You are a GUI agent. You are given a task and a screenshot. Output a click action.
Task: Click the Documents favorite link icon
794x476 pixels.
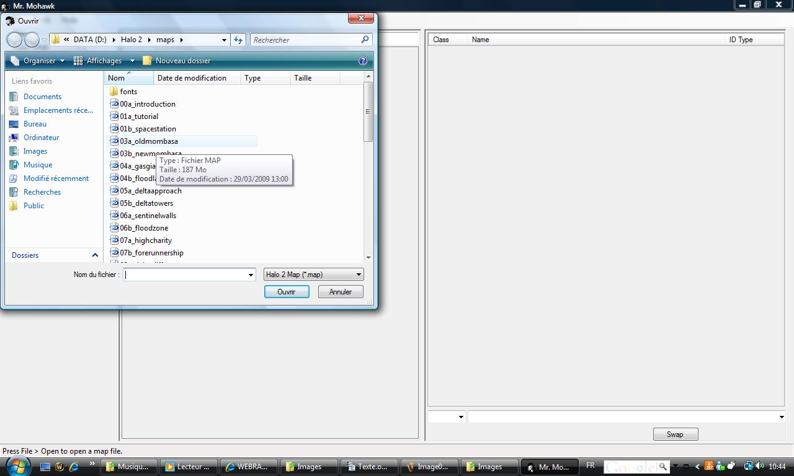(x=14, y=97)
